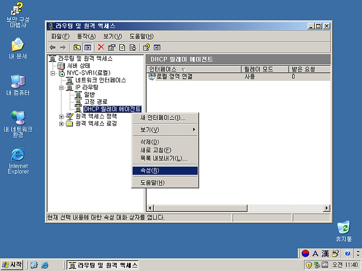Click Internet Explorer quick launch icon in taskbar

[45, 265]
